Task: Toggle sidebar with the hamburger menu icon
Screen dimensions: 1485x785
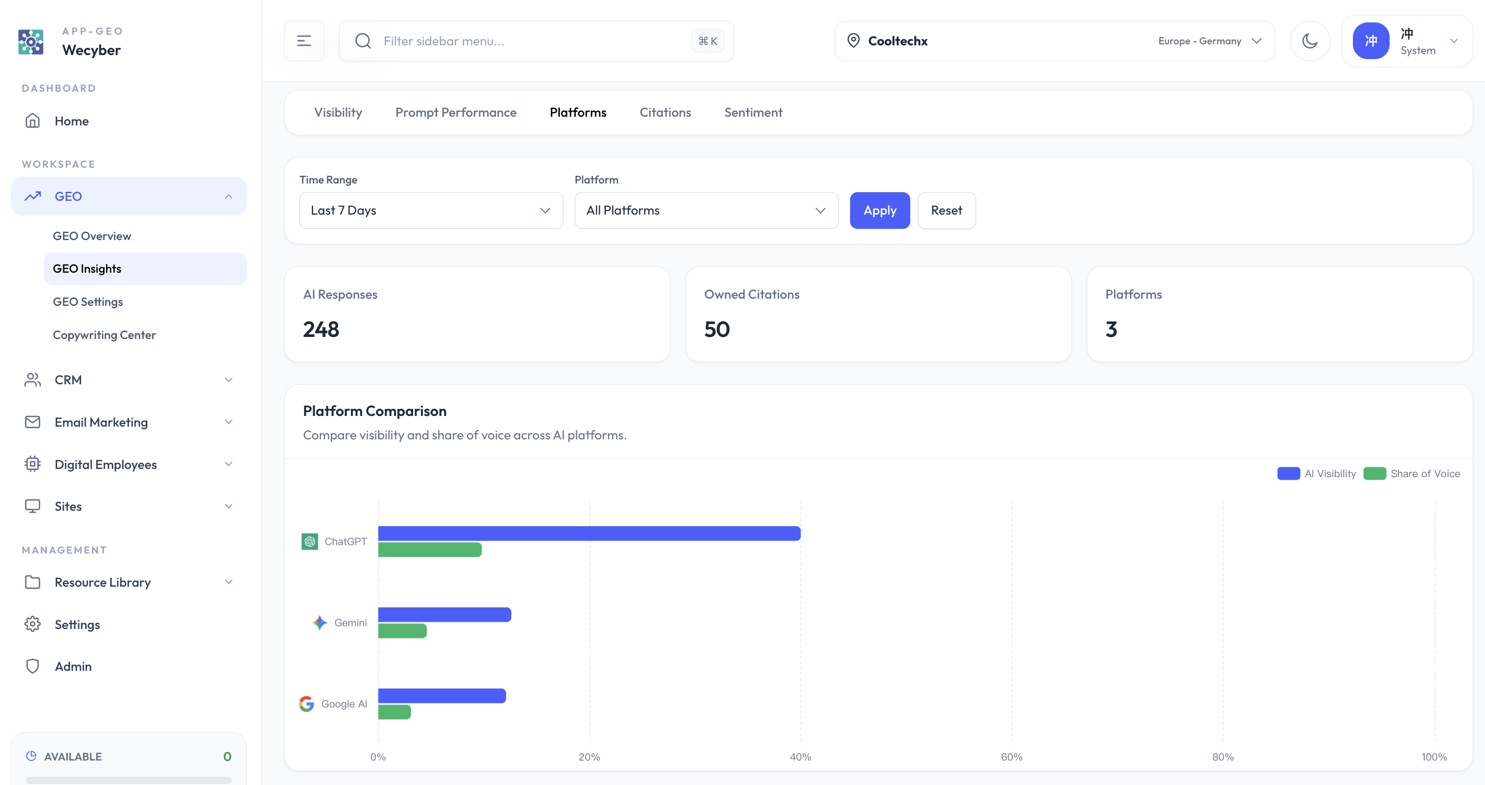Action: coord(304,41)
